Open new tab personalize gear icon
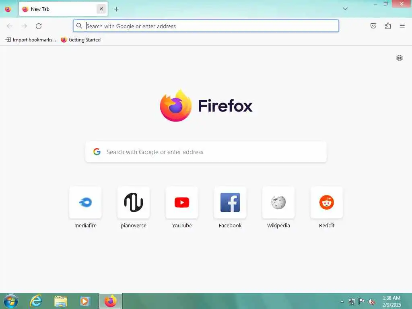The width and height of the screenshot is (412, 309). pyautogui.click(x=399, y=58)
